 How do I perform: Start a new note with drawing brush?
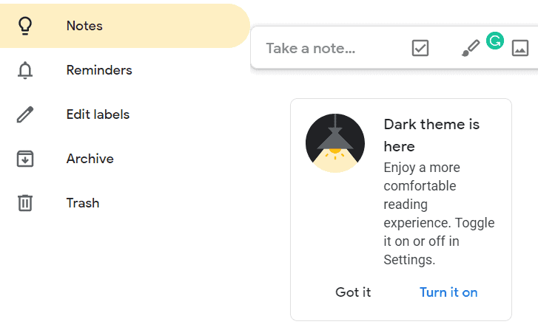[471, 48]
